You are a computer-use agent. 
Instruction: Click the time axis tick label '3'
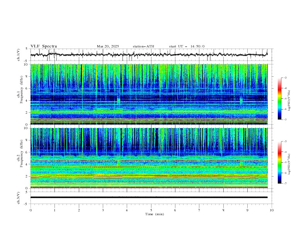[x=103, y=210]
